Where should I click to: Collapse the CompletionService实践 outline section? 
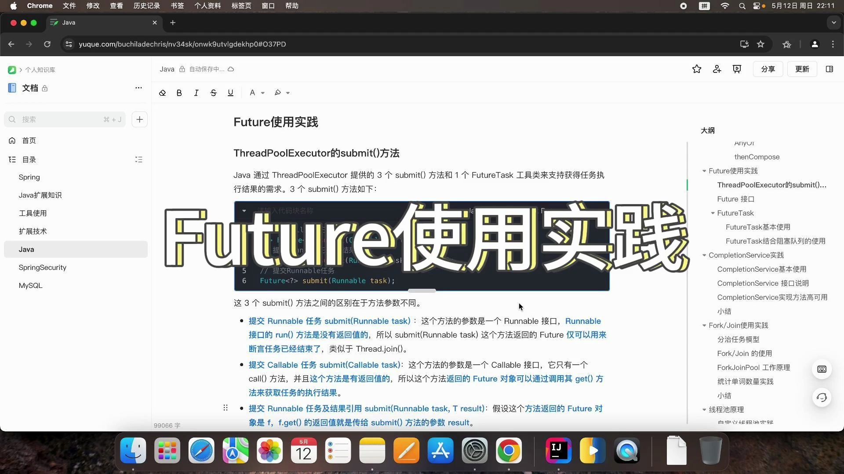704,255
